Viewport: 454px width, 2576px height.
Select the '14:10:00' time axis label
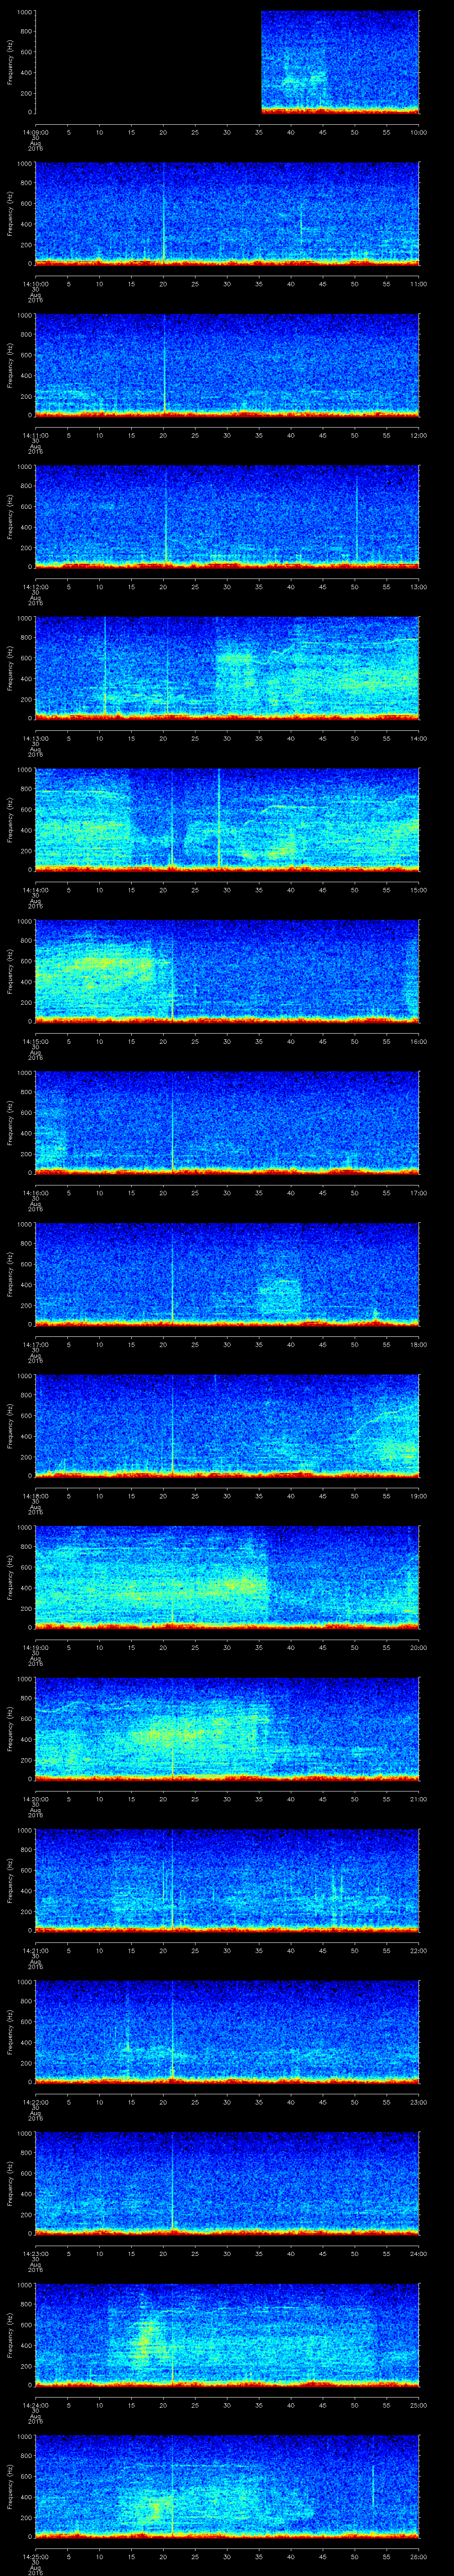point(35,284)
